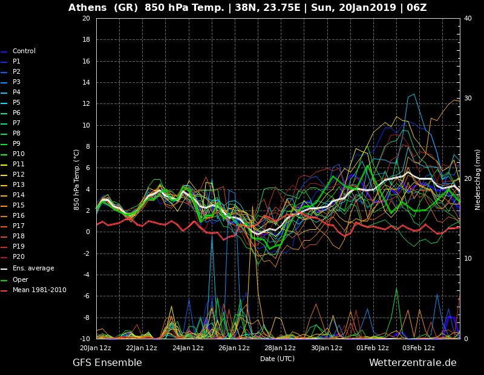Viewport: 484px width, 375px height.
Task: Select the P2 legend label
Action: (x=16, y=71)
